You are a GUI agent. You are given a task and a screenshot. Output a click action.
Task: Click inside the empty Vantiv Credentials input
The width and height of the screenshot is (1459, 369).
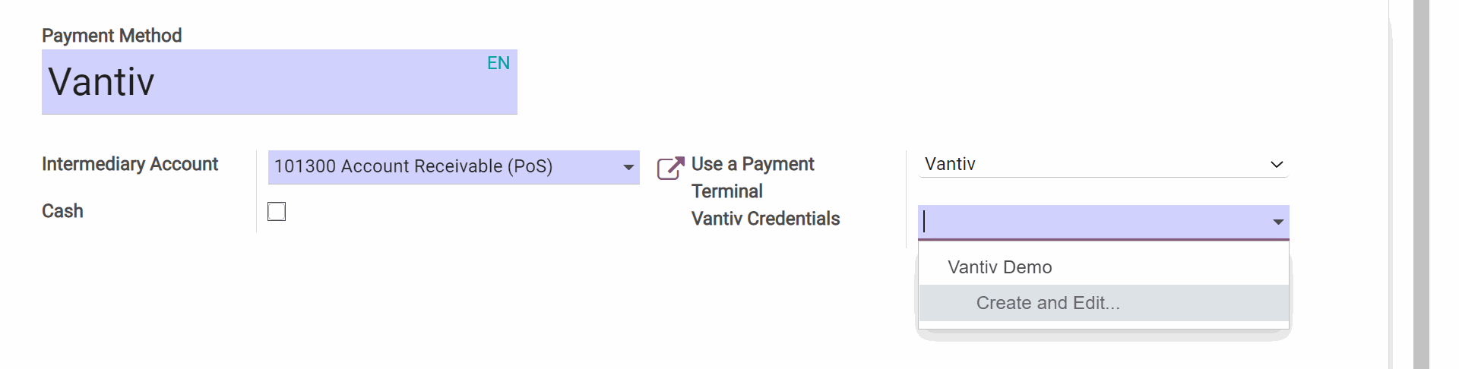pos(1087,222)
